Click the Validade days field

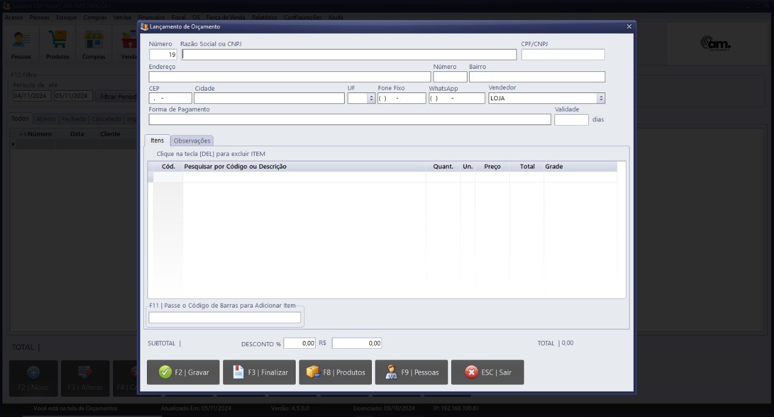[x=571, y=120]
